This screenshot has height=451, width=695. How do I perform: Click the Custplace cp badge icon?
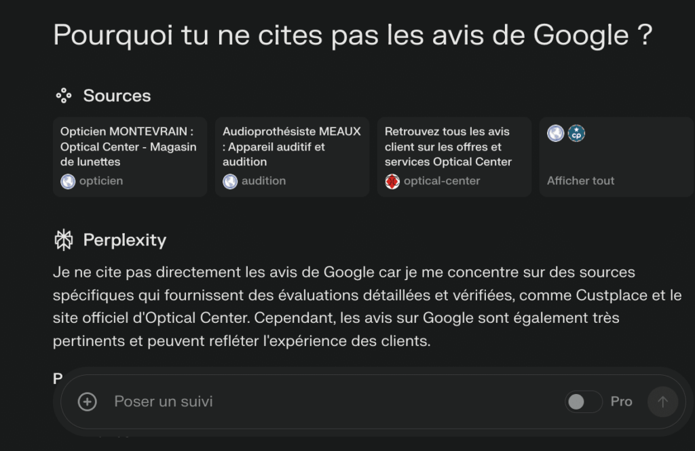click(x=576, y=134)
